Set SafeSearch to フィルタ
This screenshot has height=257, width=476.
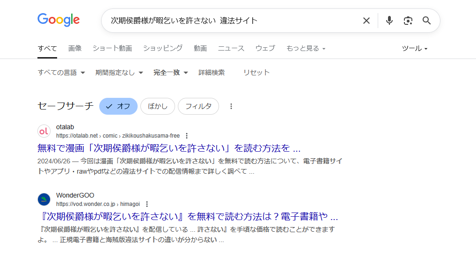[x=198, y=106]
